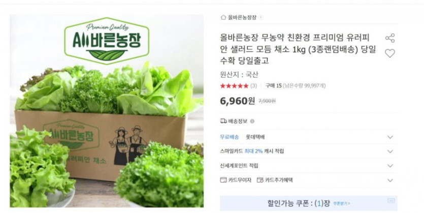Image resolution: width=424 pixels, height=213 pixels.
Task: Expand the card benefits row chevron
Action: [x=390, y=180]
